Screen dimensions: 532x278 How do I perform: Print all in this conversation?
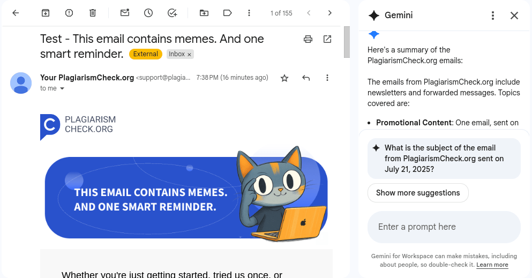308,39
